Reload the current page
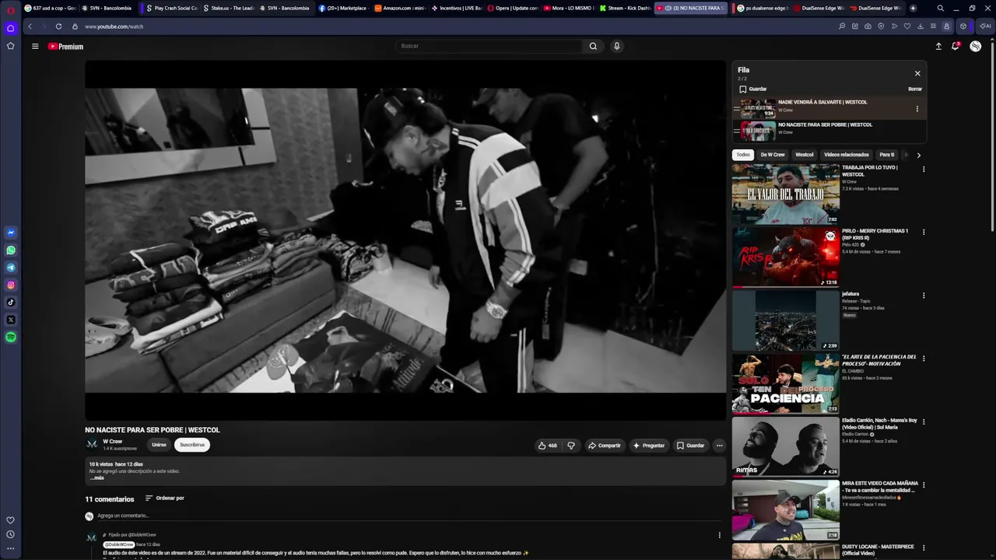Image resolution: width=996 pixels, height=560 pixels. [x=58, y=26]
